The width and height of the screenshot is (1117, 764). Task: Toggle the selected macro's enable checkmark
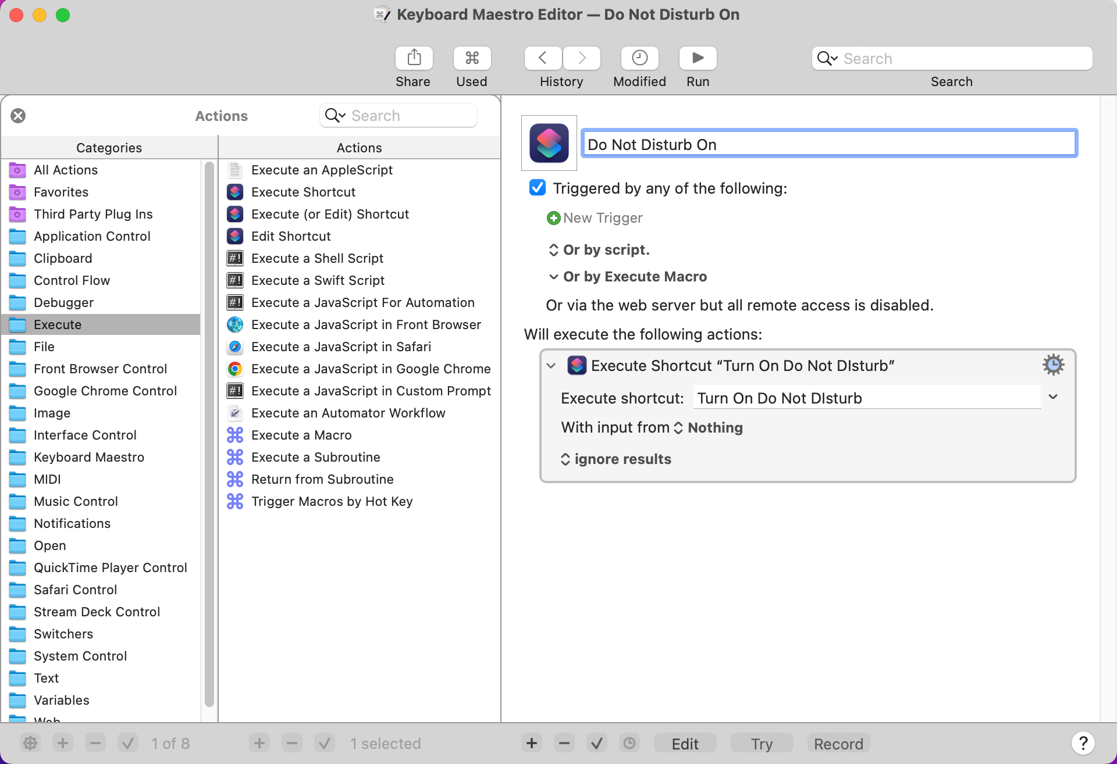click(325, 743)
